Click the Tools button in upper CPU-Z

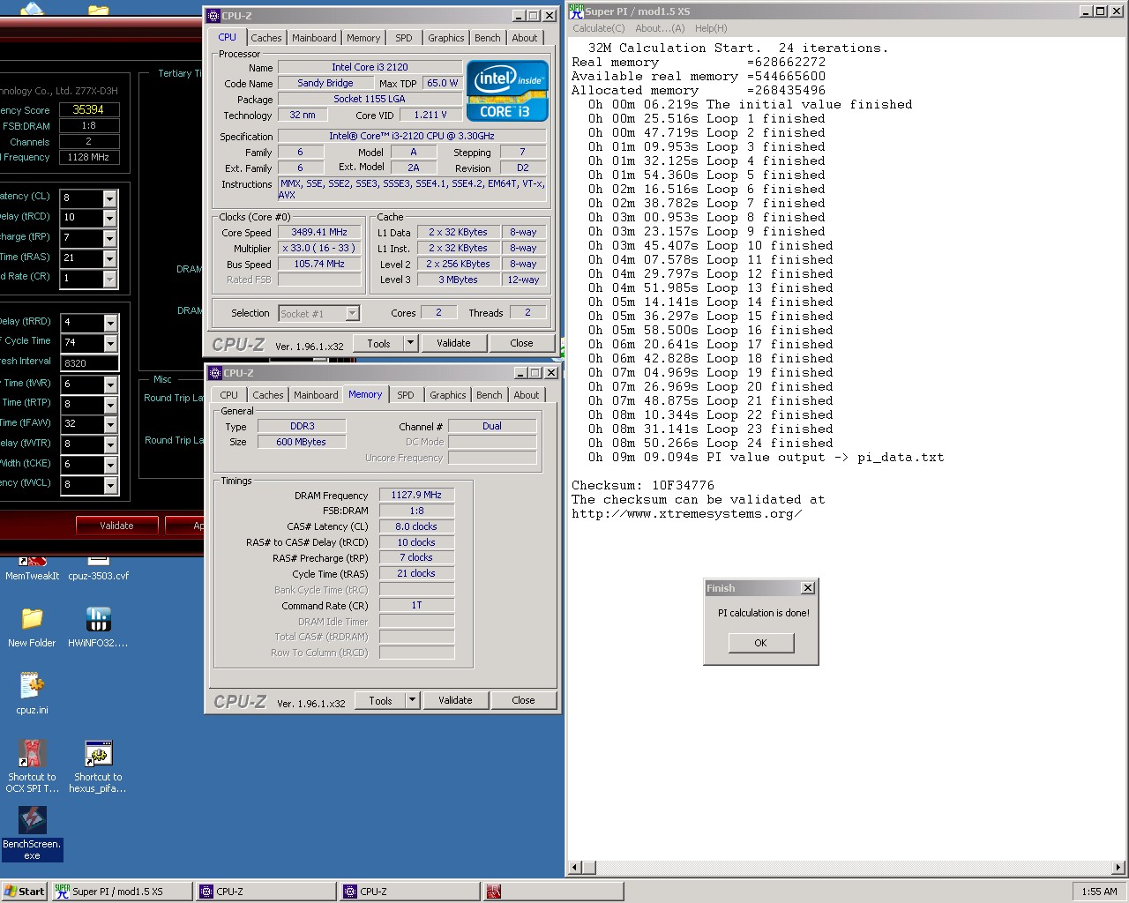click(379, 343)
